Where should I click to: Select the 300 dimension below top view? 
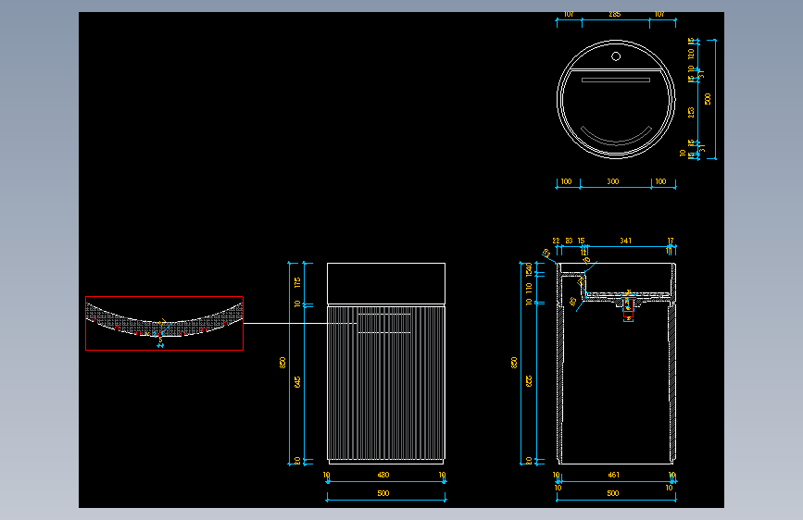pyautogui.click(x=613, y=181)
